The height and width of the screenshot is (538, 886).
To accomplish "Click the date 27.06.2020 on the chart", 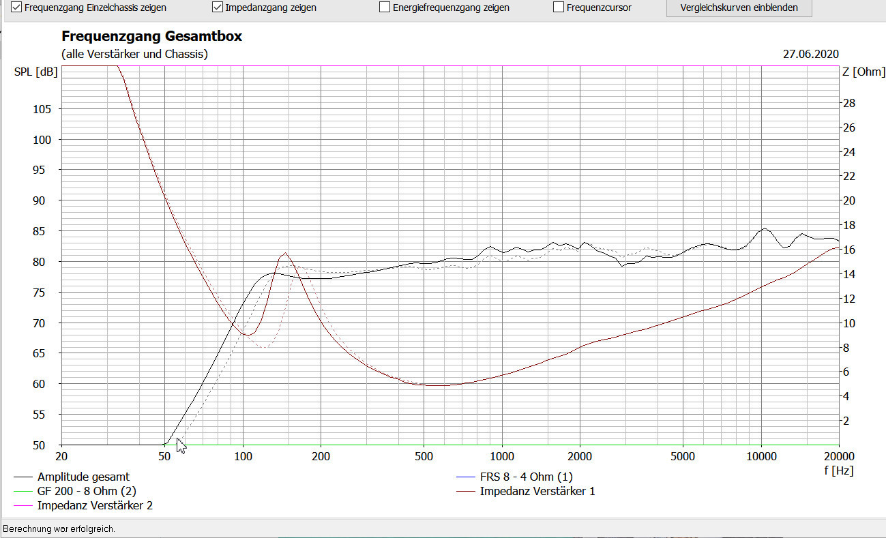I will [x=812, y=54].
